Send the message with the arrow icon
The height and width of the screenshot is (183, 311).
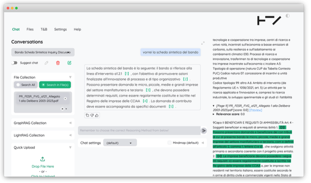coord(204,131)
